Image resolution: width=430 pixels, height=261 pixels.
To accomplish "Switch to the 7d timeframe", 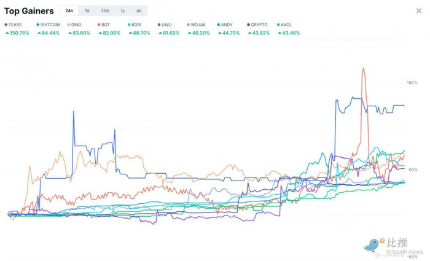I will (87, 10).
